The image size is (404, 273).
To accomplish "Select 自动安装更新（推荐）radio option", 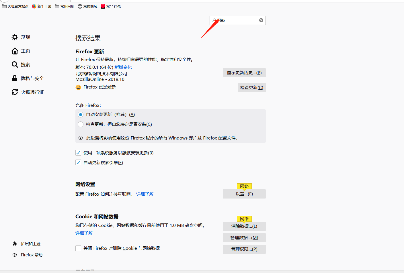I will [x=81, y=115].
